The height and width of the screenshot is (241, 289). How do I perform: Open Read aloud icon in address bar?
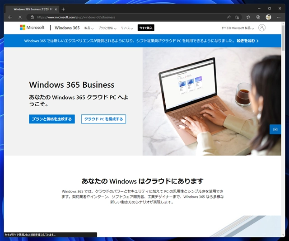229,17
